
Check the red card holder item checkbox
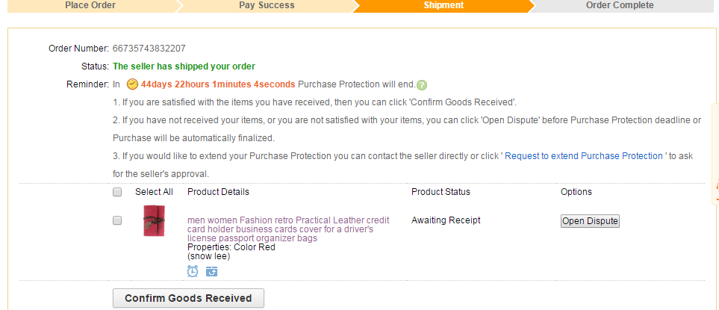tap(117, 220)
